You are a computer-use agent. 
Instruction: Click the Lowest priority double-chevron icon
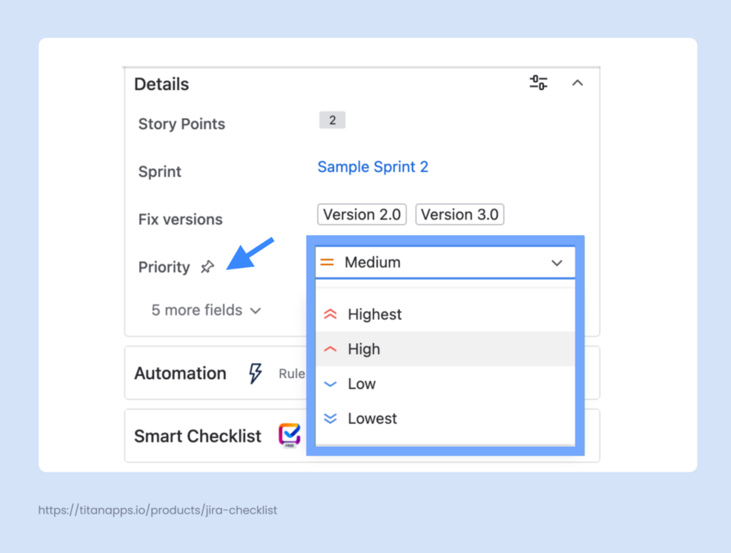point(331,419)
